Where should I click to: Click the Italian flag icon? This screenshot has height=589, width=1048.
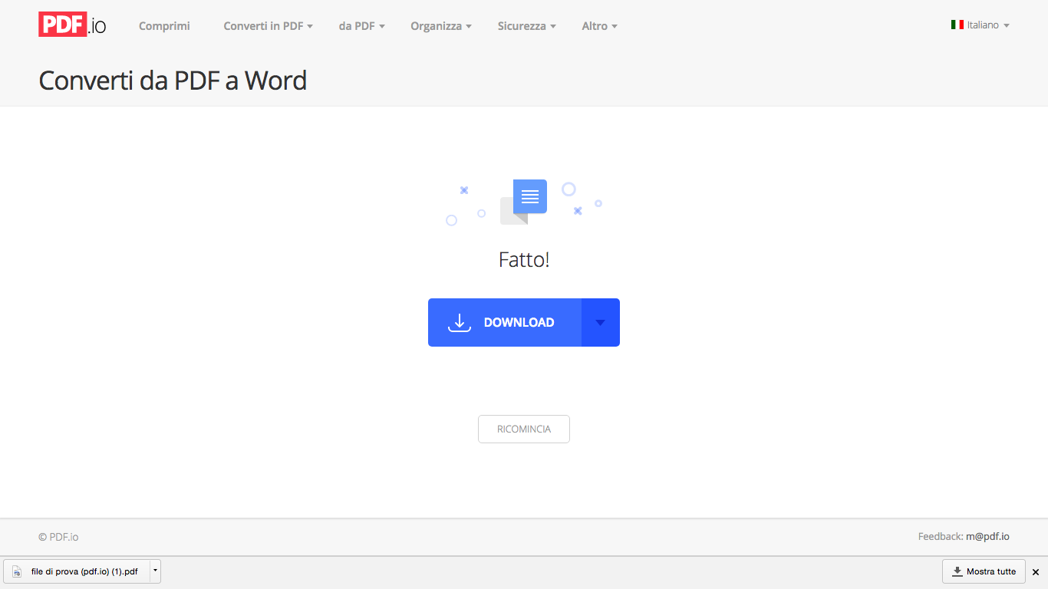click(x=957, y=25)
